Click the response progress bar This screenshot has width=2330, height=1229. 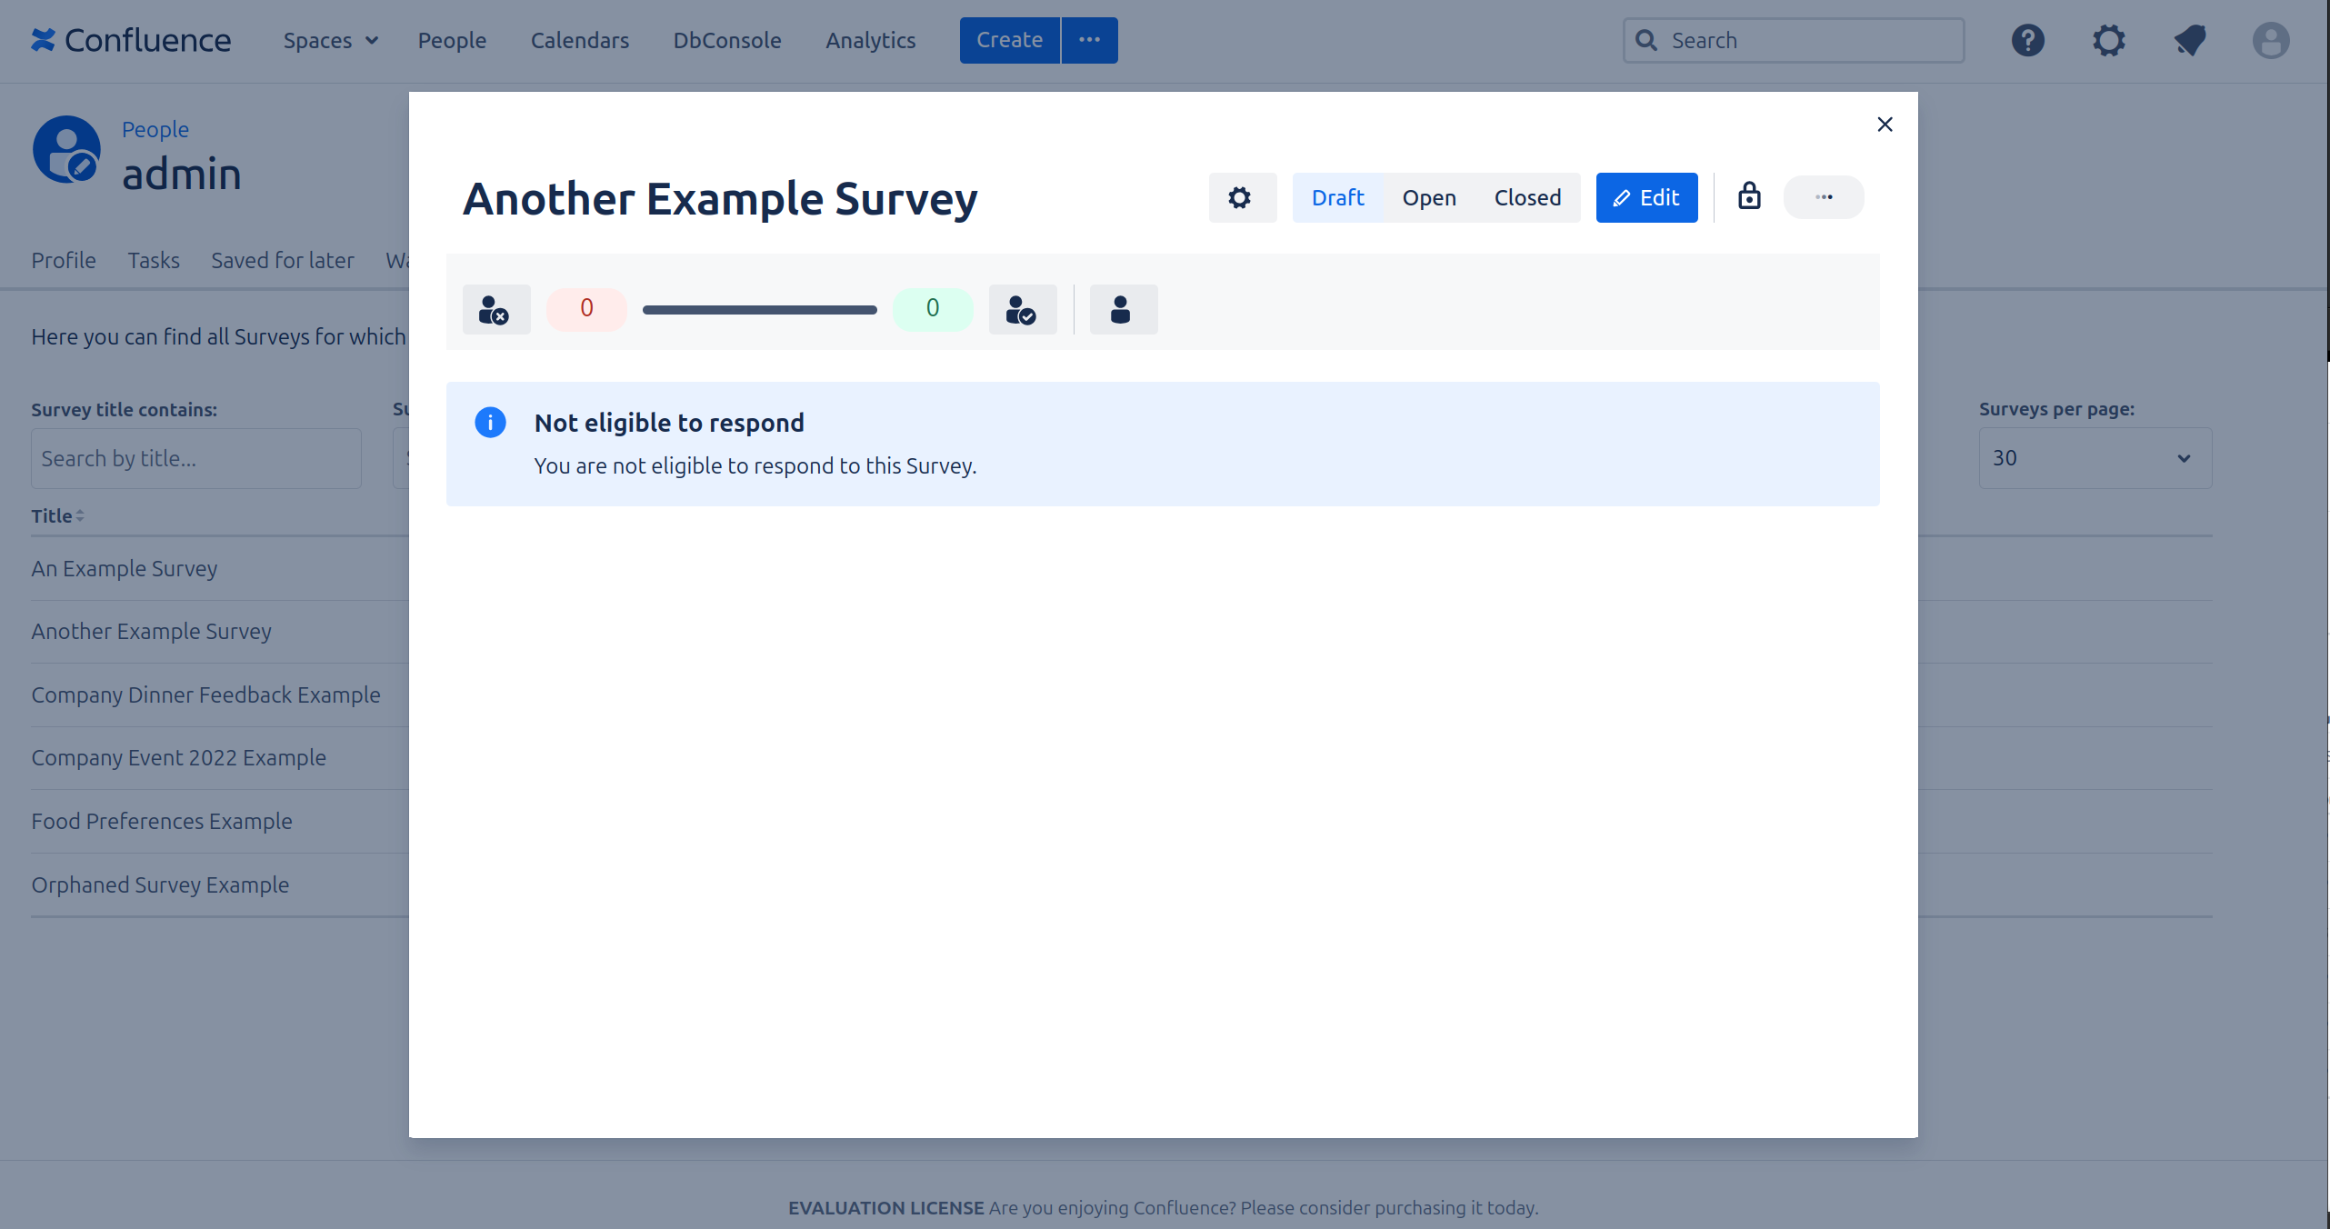point(759,310)
